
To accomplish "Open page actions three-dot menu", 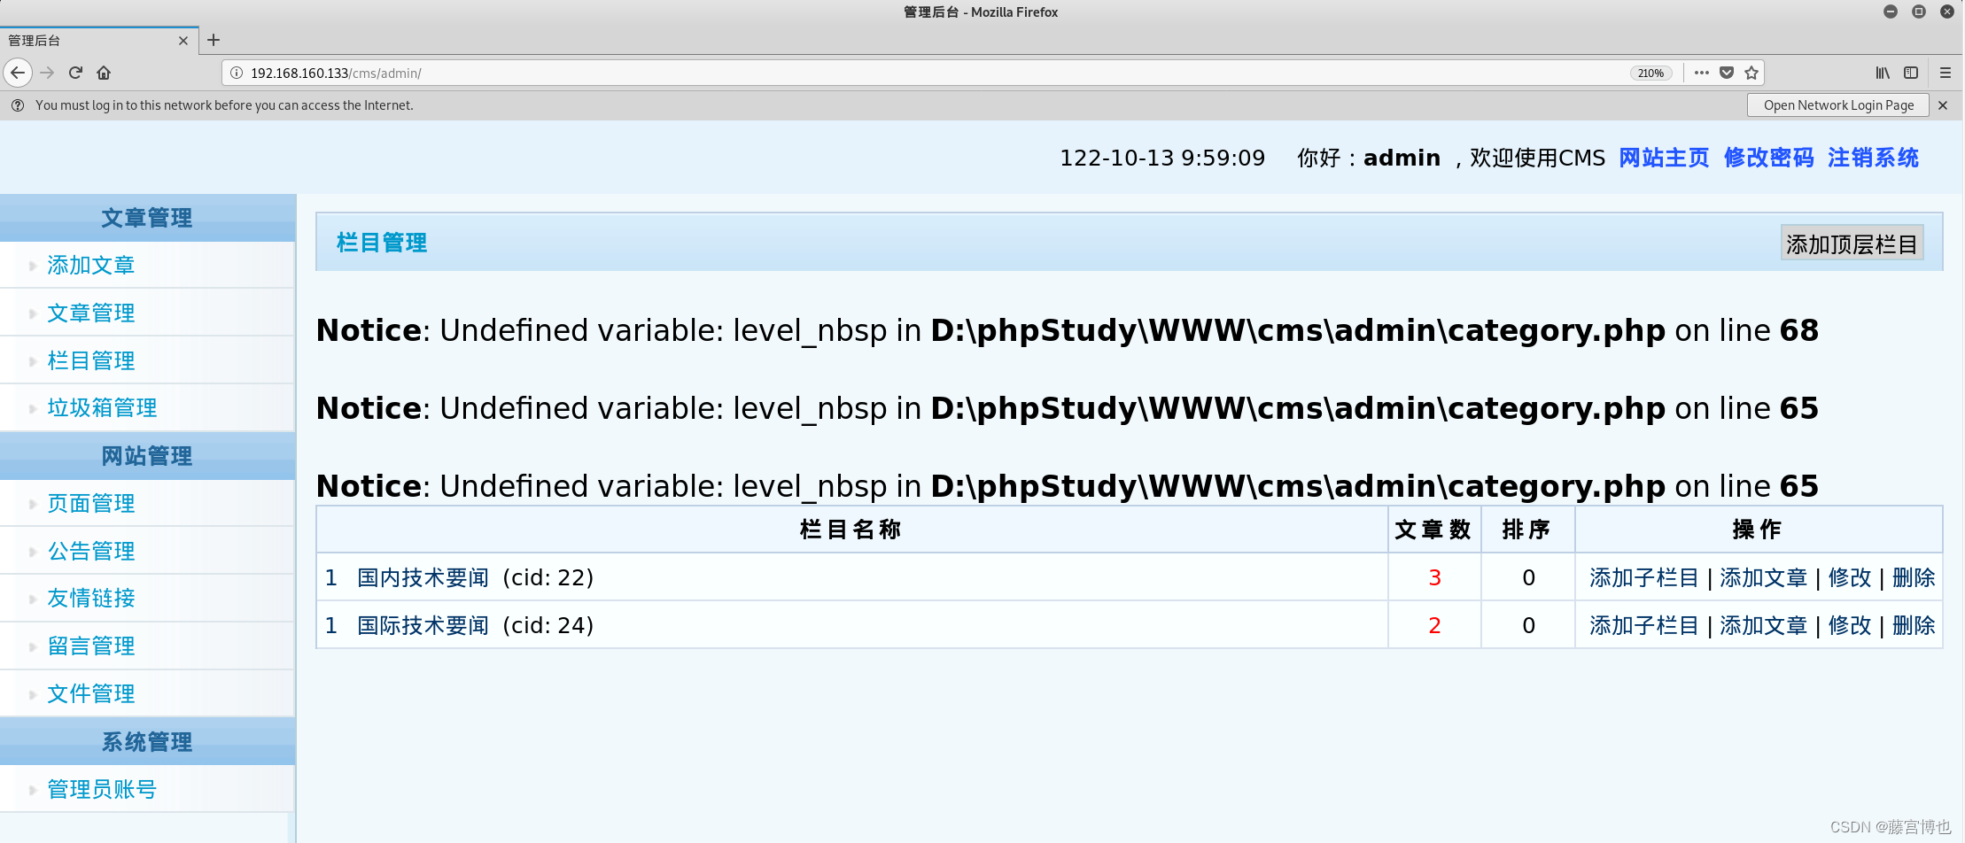I will click(x=1701, y=73).
